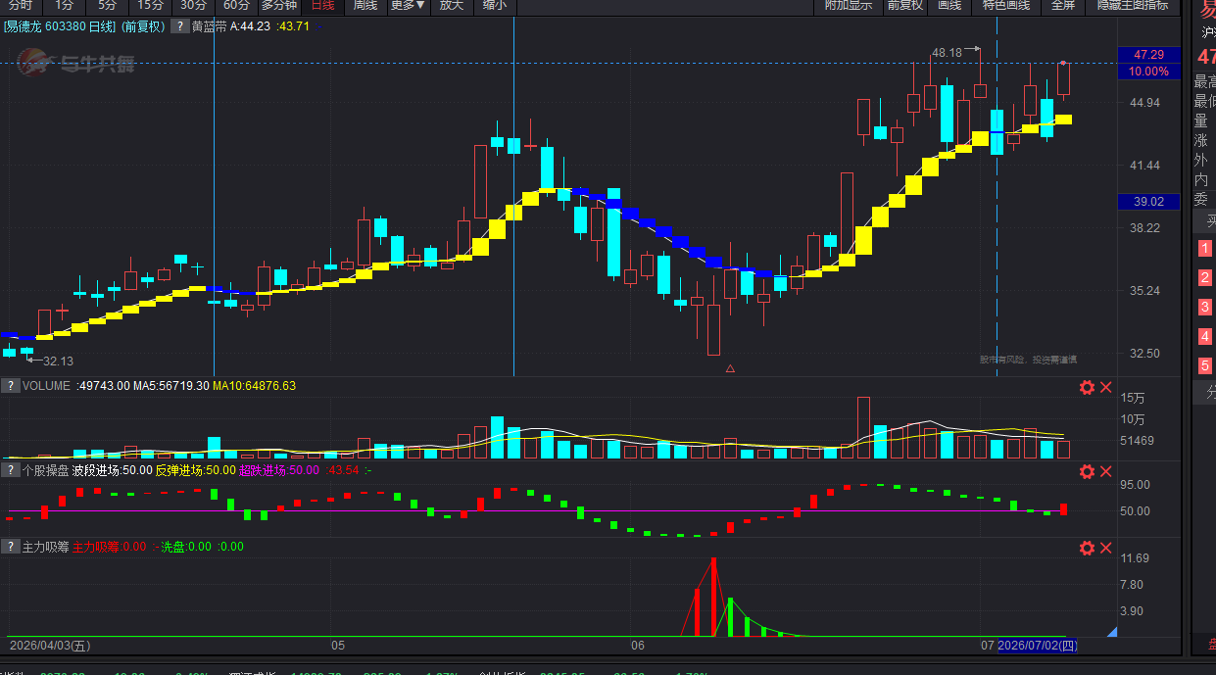Select the 日线 daily chart tab

[321, 5]
